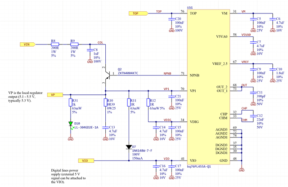
Task: Click the V5VA0 net label
Action: [x=246, y=35]
